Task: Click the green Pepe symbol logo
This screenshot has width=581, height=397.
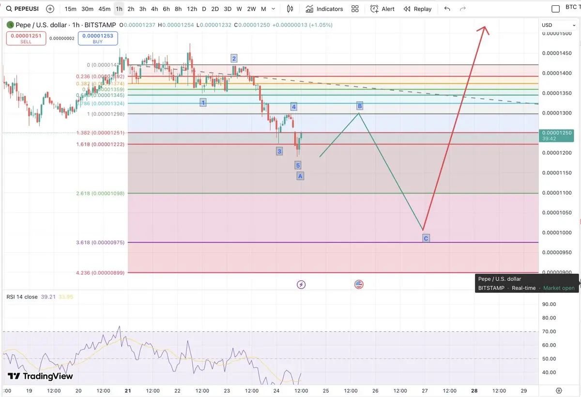Action: [x=10, y=25]
